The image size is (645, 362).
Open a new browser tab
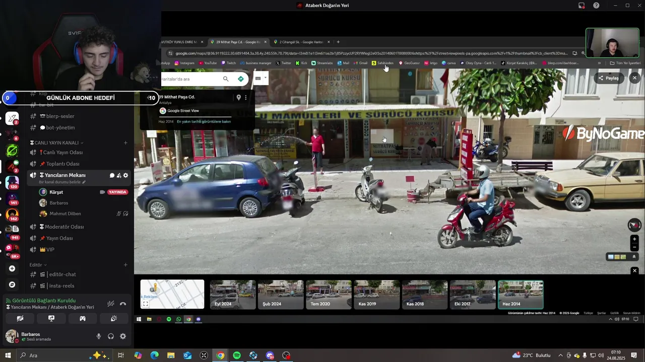point(338,42)
